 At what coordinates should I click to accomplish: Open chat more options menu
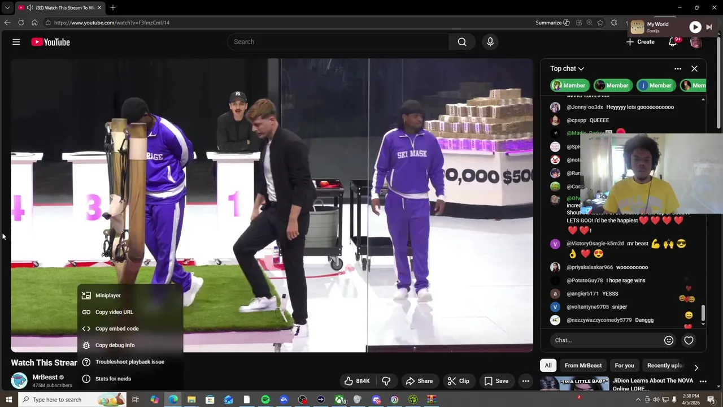coord(678,68)
